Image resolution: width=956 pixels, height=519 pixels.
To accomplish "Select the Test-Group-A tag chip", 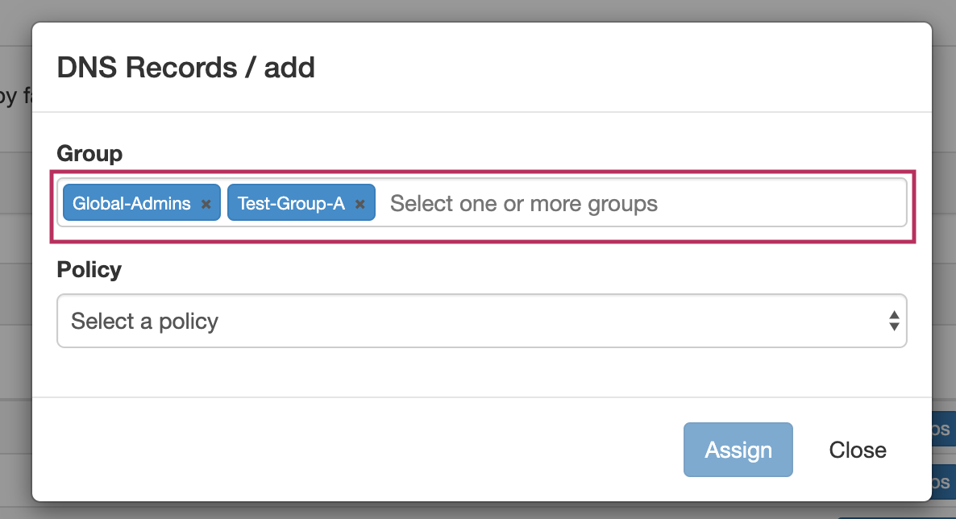I will (x=291, y=203).
